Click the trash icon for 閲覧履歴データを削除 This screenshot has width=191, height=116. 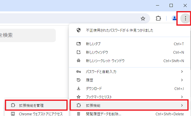pos(78,114)
